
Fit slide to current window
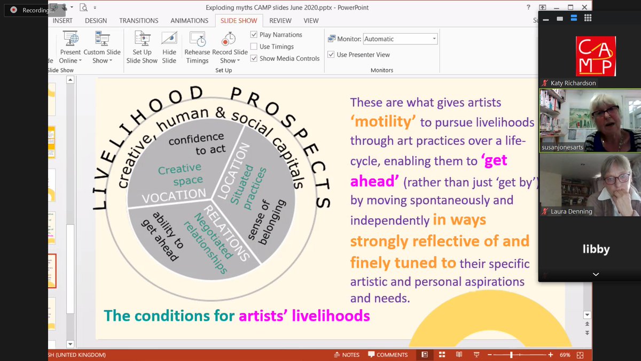[581, 355]
